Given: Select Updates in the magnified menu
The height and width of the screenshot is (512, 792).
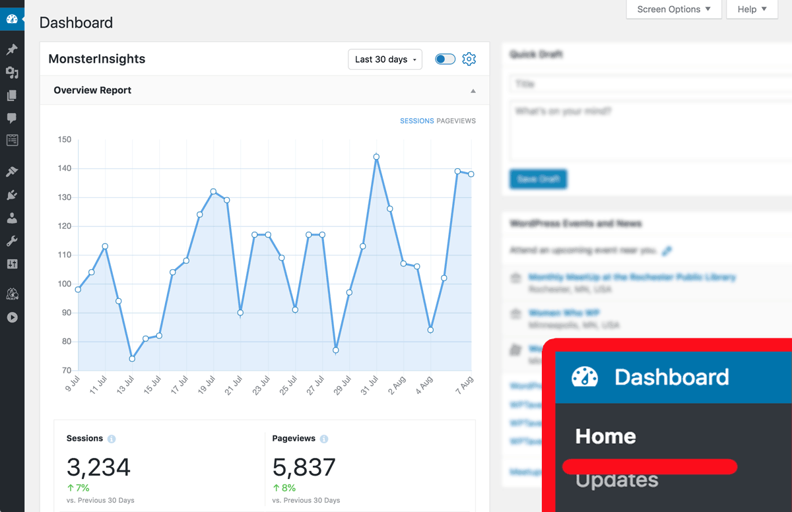Looking at the screenshot, I should (617, 480).
